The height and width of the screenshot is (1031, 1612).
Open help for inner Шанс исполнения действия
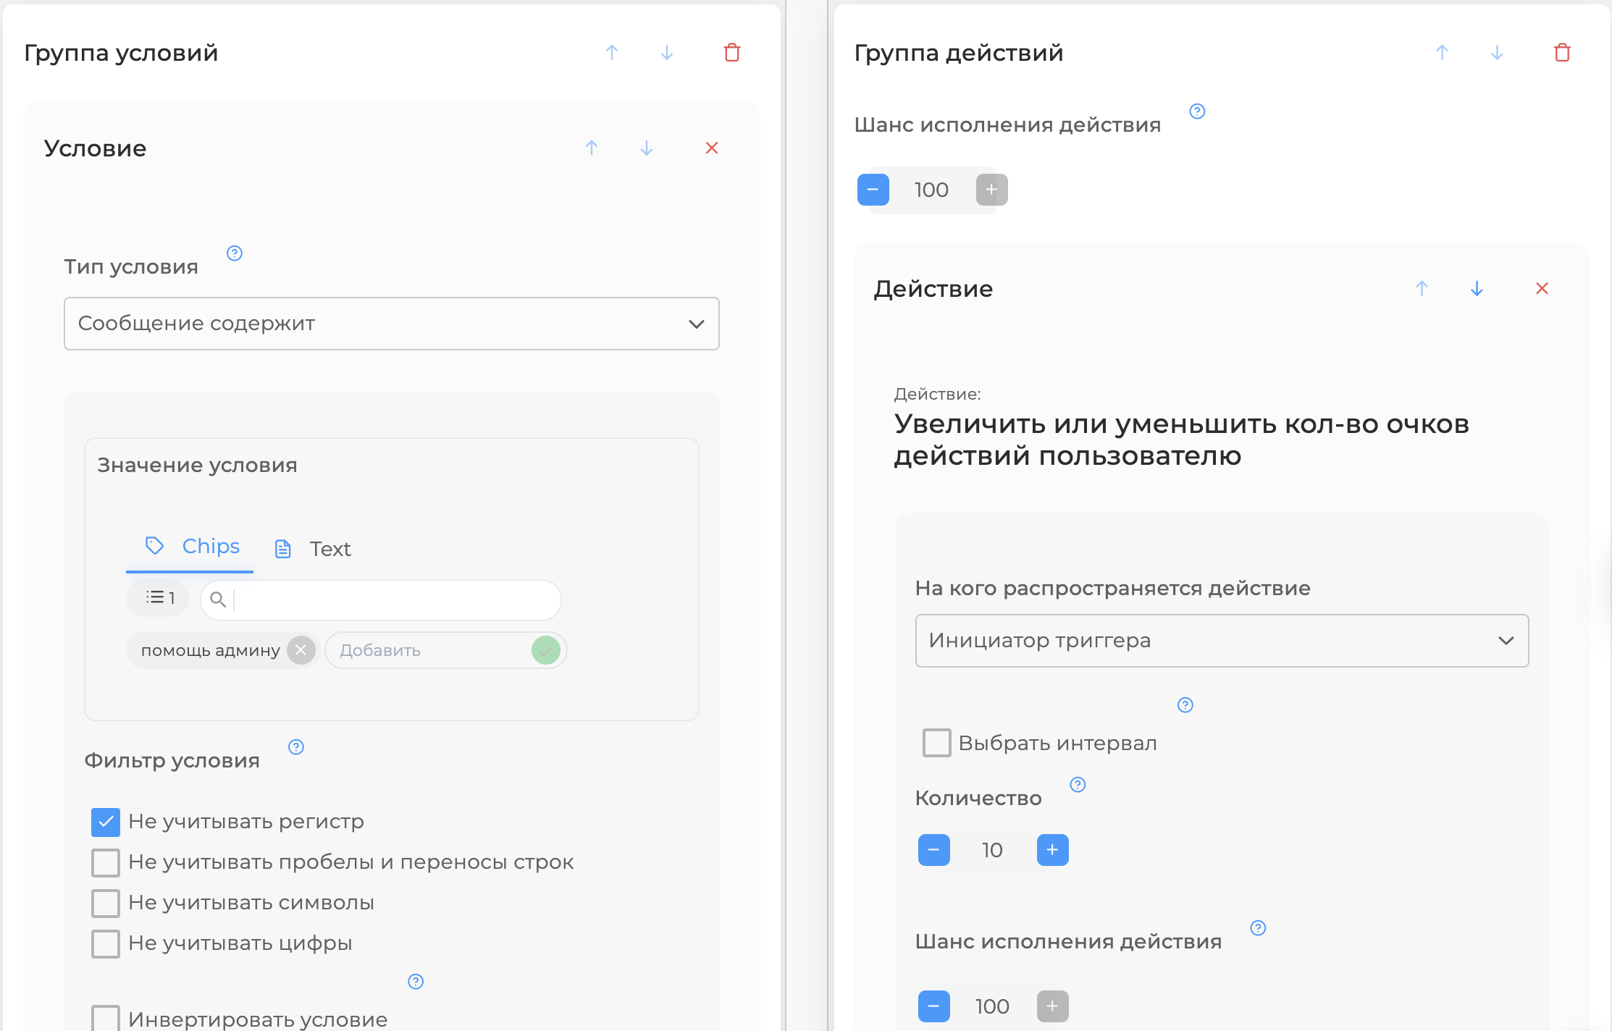[x=1259, y=928]
